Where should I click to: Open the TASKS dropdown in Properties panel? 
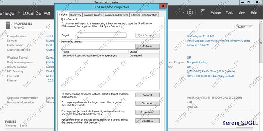click(x=244, y=27)
